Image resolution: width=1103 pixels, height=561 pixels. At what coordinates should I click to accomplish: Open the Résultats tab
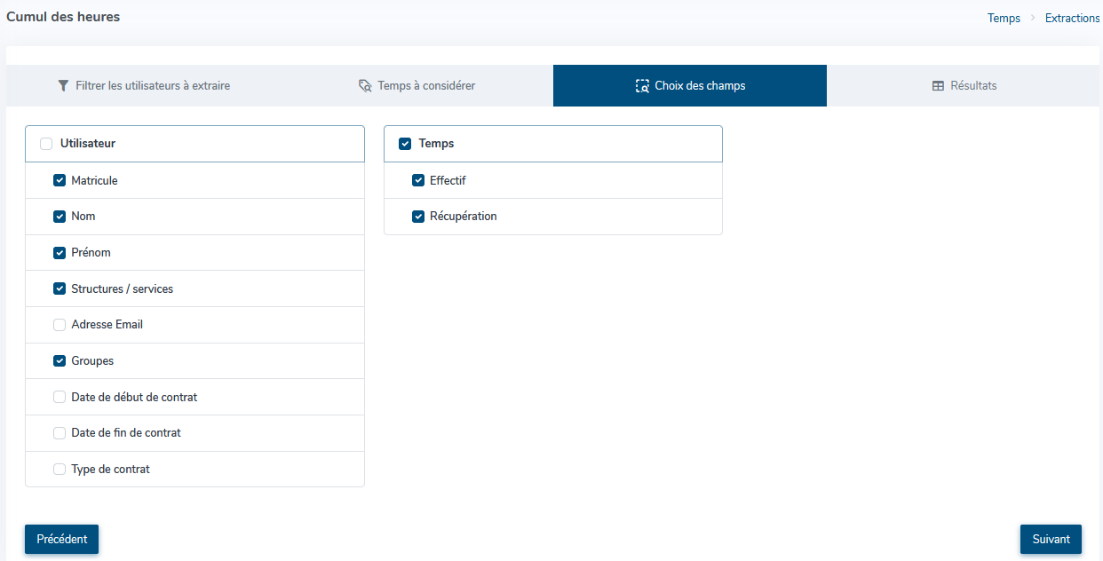point(964,86)
